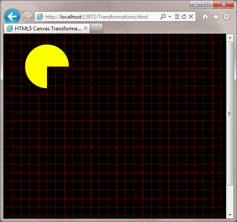Viewport: 237px width, 222px height.
Task: Open Favorites with the star icon
Action: [216, 16]
